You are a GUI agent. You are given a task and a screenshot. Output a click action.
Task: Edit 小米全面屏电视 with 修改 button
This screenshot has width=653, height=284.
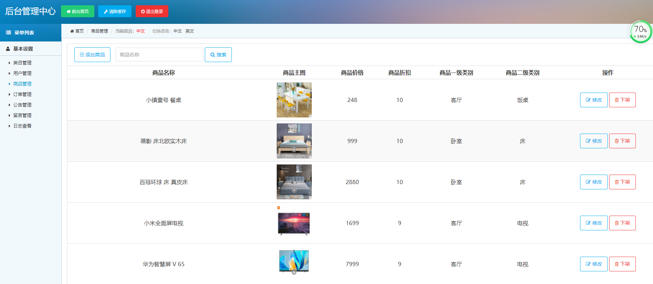click(593, 223)
